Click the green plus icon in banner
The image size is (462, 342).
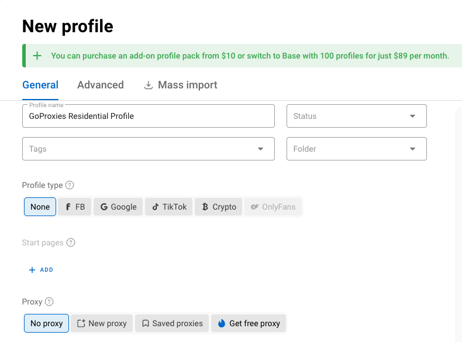pos(37,56)
